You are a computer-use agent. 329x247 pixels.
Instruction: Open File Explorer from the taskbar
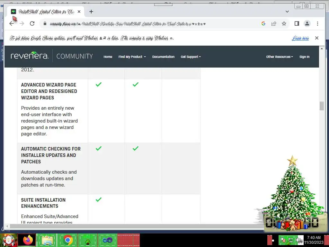point(48,240)
